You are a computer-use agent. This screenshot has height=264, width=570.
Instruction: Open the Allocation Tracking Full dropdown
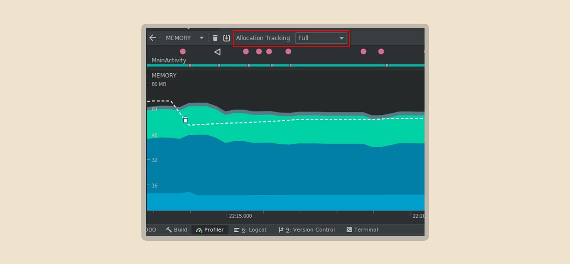click(321, 38)
